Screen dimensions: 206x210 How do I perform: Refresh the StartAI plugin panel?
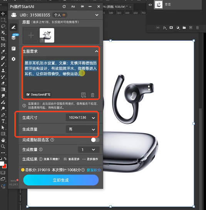click(x=64, y=7)
